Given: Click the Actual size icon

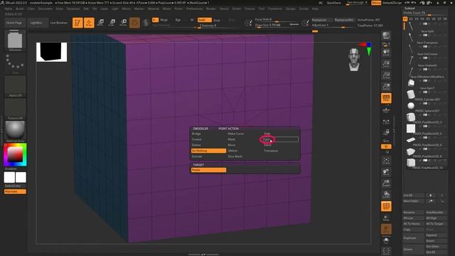Looking at the screenshot, I should 386,75.
